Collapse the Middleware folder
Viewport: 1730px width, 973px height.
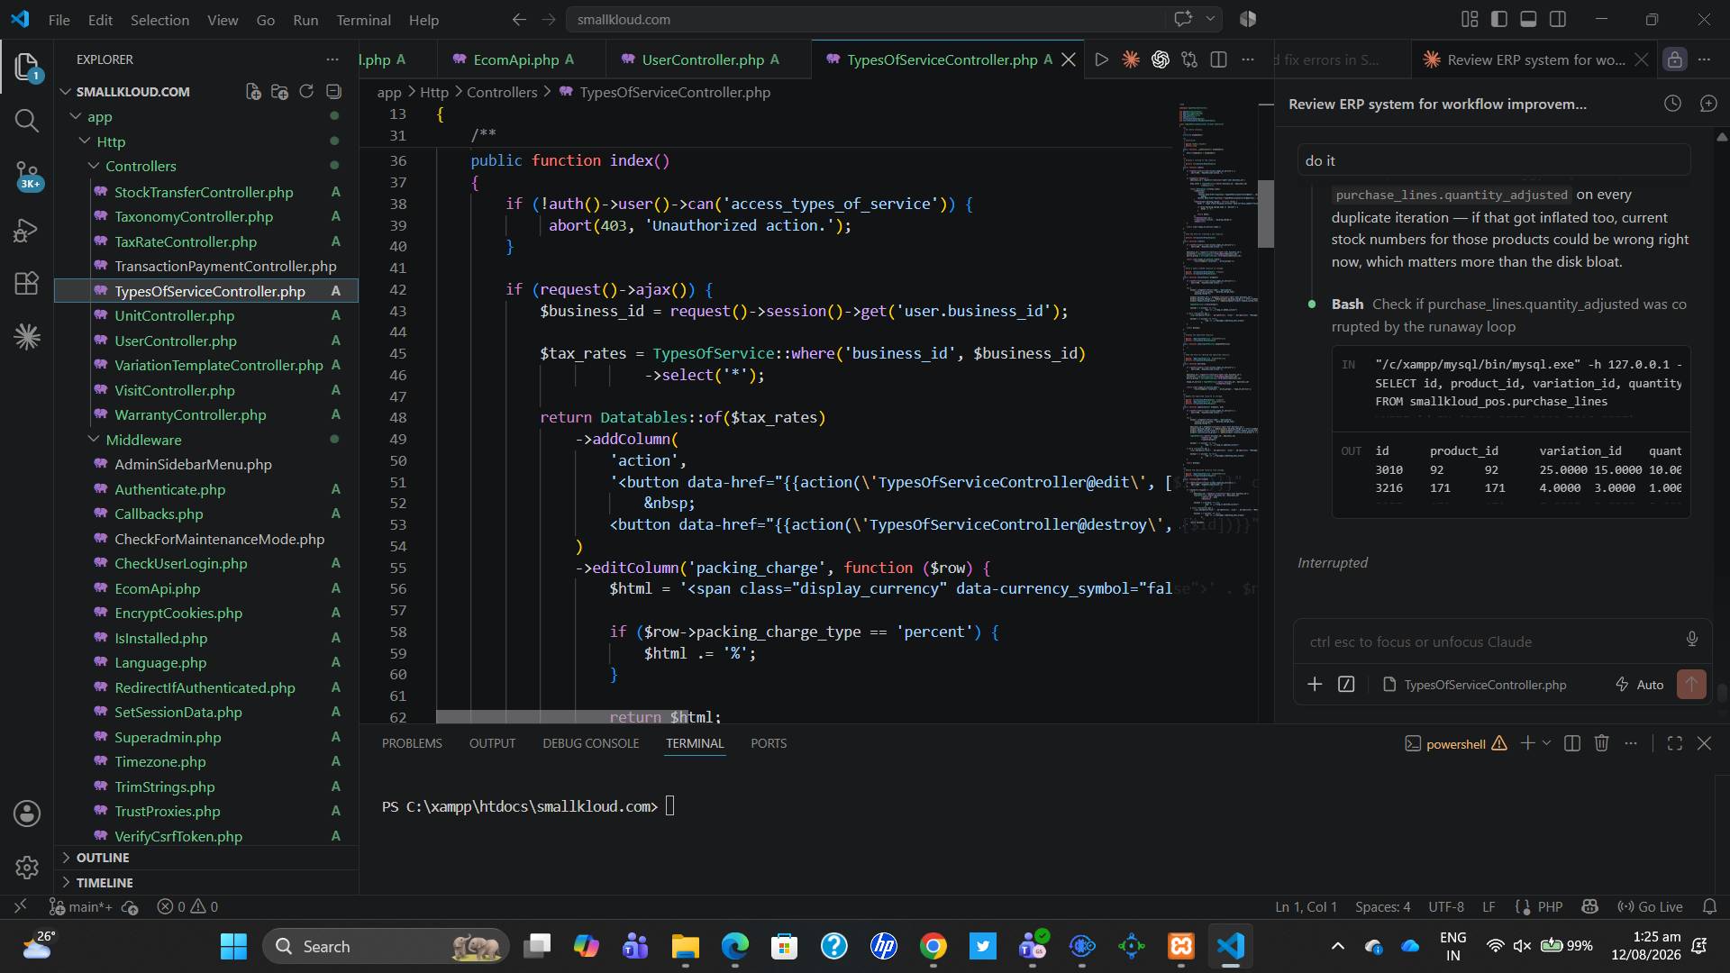coord(143,440)
